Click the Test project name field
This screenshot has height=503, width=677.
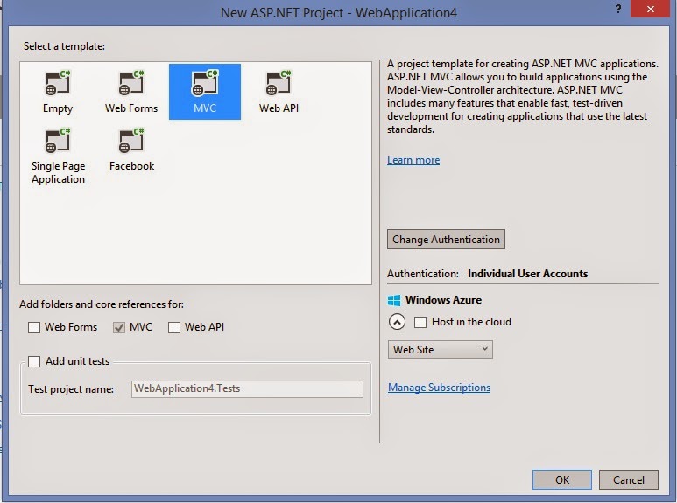pyautogui.click(x=247, y=388)
